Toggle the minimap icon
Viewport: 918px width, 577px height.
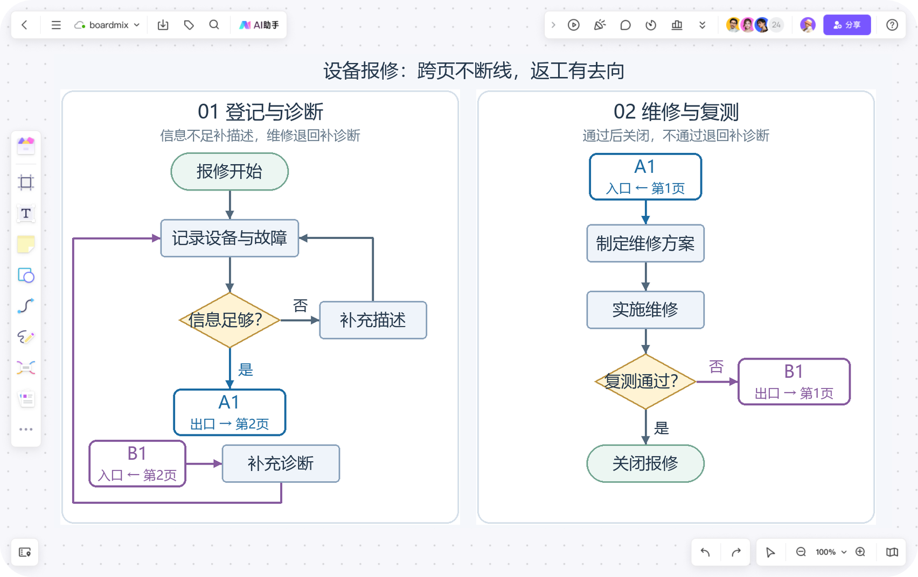(x=892, y=552)
